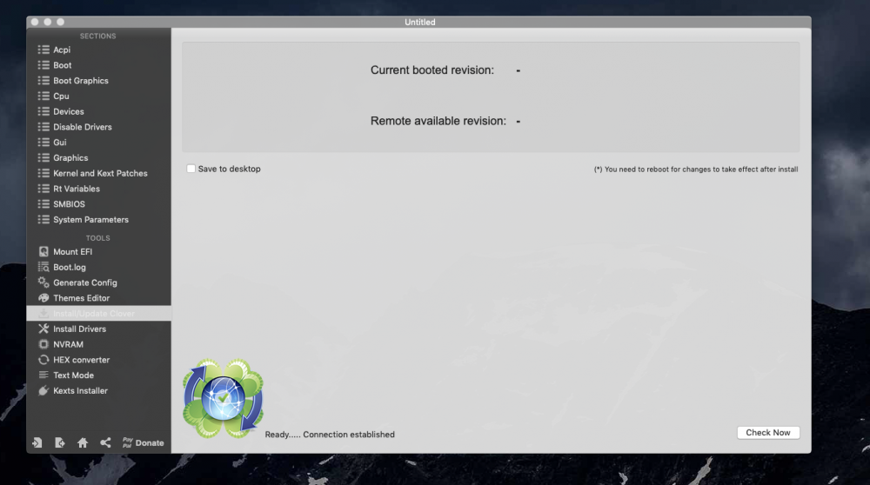Click the Cpu list icon
Screen dimensions: 870x485
click(43, 96)
